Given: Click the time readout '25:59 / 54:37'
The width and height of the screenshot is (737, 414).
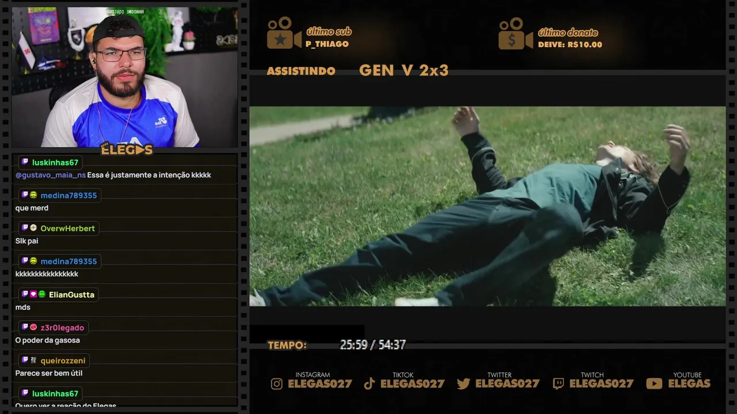Looking at the screenshot, I should pyautogui.click(x=373, y=345).
